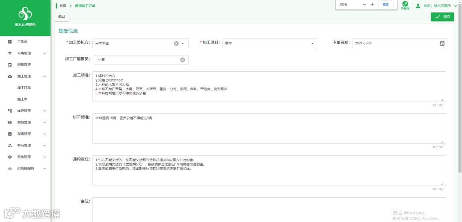Open the calendar picker for 下单日期
462x222 pixels.
442,44
